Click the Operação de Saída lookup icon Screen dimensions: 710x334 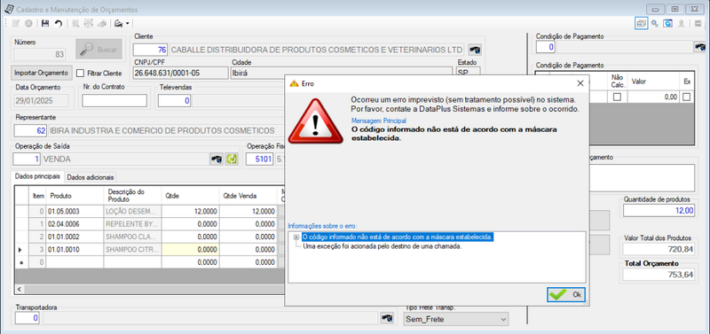tap(217, 159)
